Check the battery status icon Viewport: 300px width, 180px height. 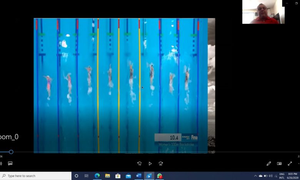[x=265, y=176]
